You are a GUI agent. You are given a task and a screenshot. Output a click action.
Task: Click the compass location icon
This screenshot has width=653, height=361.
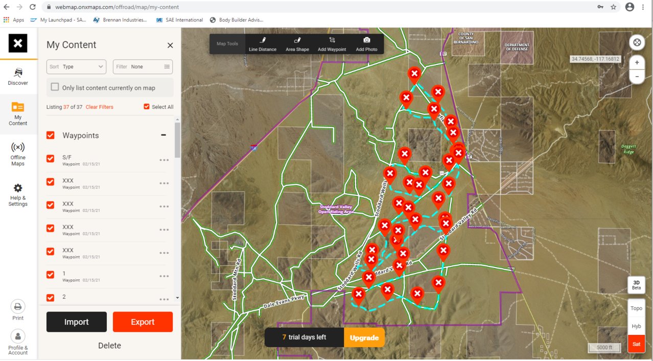coord(637,42)
